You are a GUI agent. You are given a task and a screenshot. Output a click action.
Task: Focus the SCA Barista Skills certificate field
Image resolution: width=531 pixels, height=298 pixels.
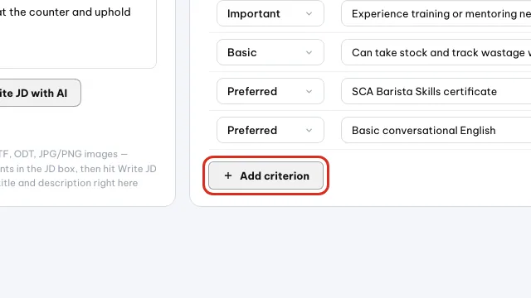coord(436,91)
